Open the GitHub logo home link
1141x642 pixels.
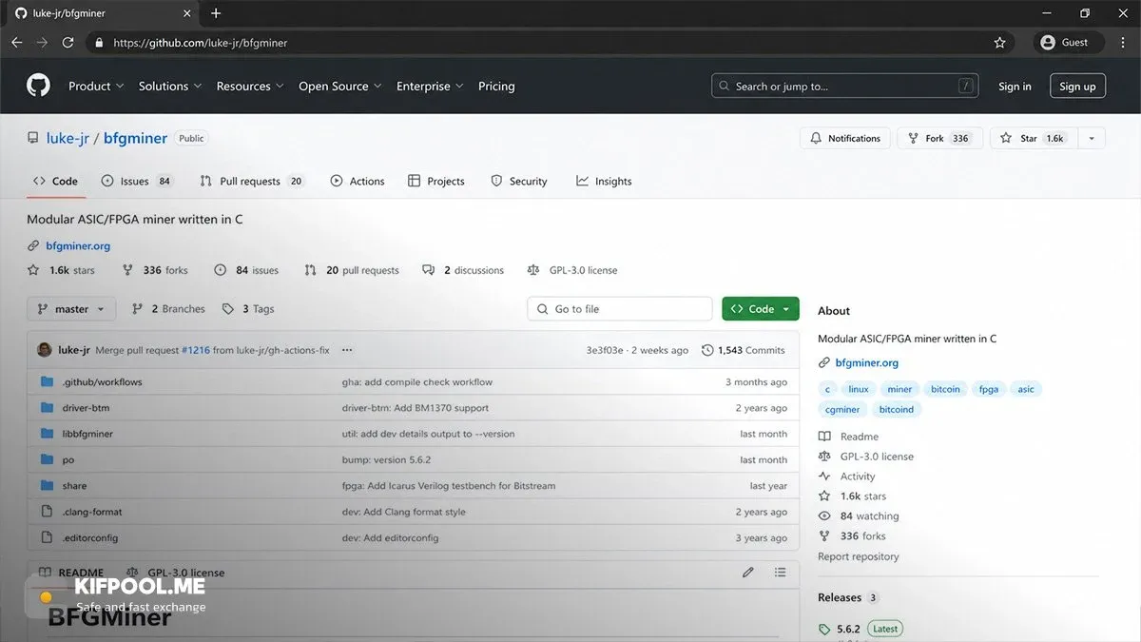[x=38, y=86]
